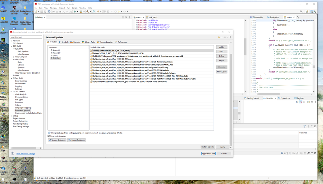The image size is (323, 184).
Task: Expand the Resource tree node
Action: (x=11, y=41)
